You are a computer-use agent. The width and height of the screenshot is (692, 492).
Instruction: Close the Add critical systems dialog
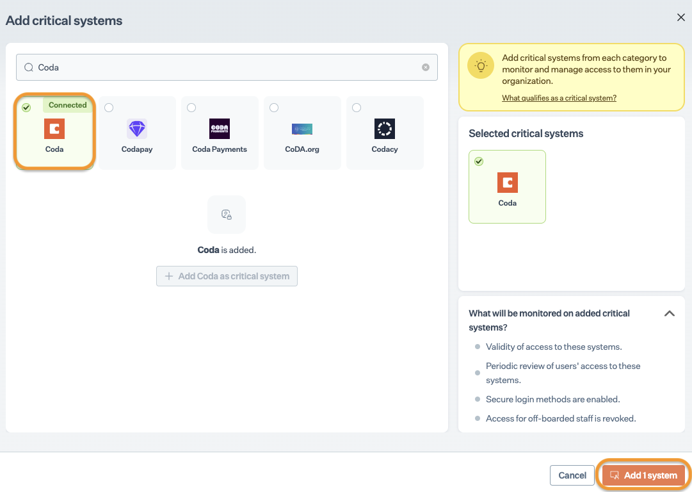click(681, 17)
